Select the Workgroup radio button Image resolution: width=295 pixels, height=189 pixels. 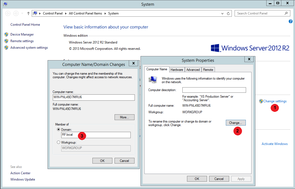[x=59, y=142]
